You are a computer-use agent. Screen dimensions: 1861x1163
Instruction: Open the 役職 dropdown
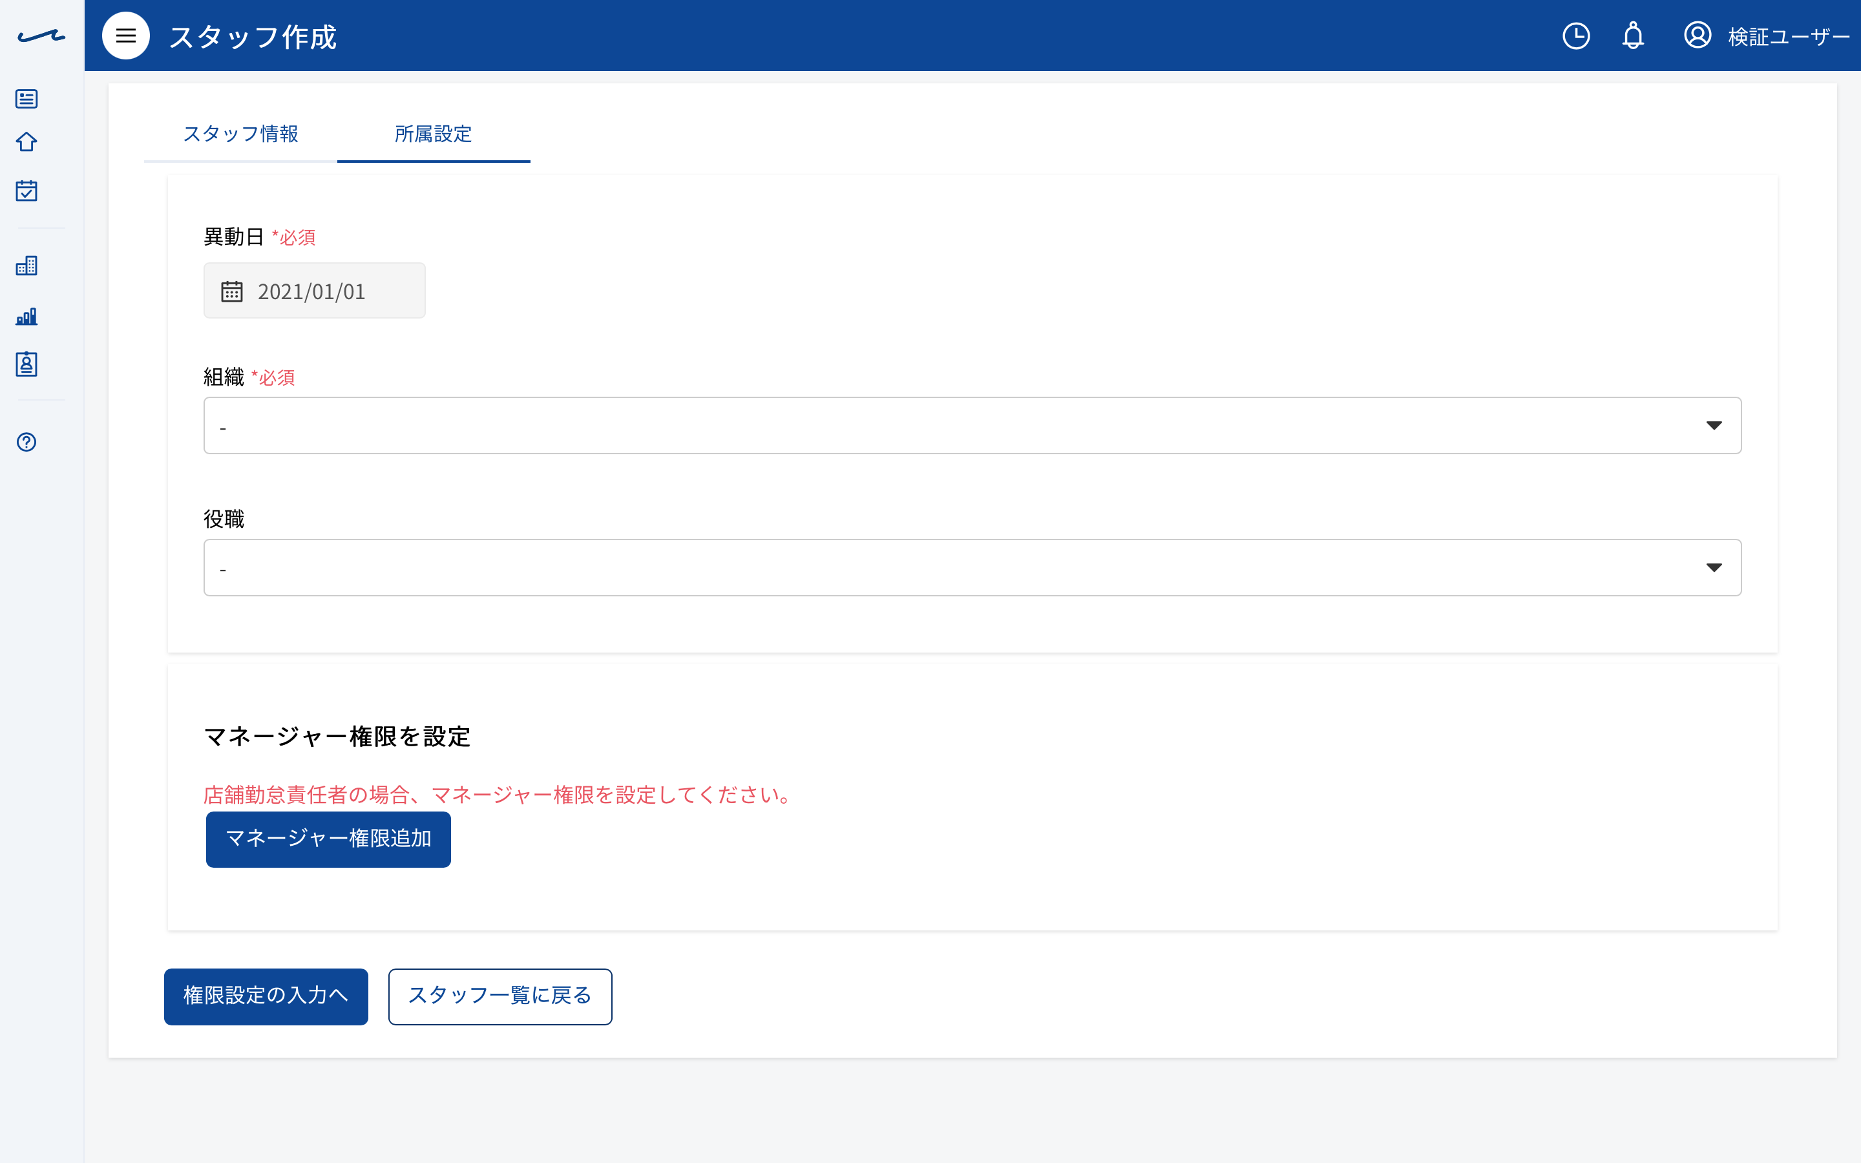972,568
